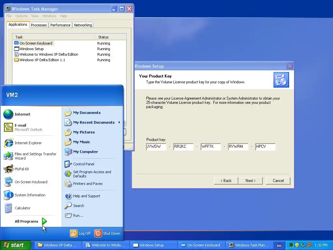Switch to the Performance tab
The image size is (333, 250).
60,25
